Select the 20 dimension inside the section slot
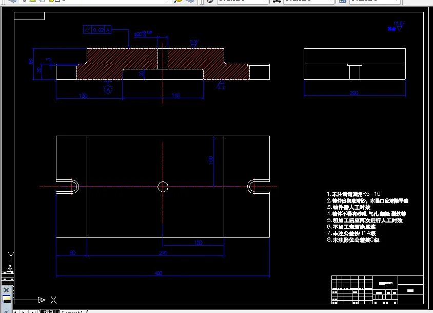The image size is (433, 313). pyautogui.click(x=141, y=73)
